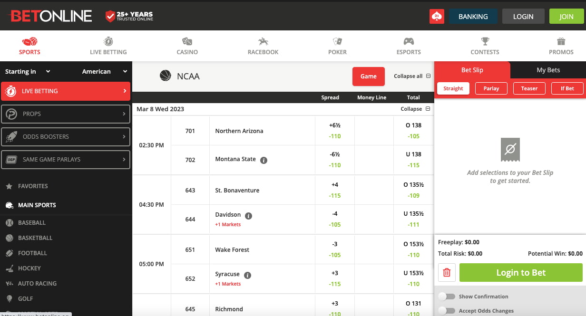Open the Contests trophy icon
The width and height of the screenshot is (586, 316).
pyautogui.click(x=485, y=41)
